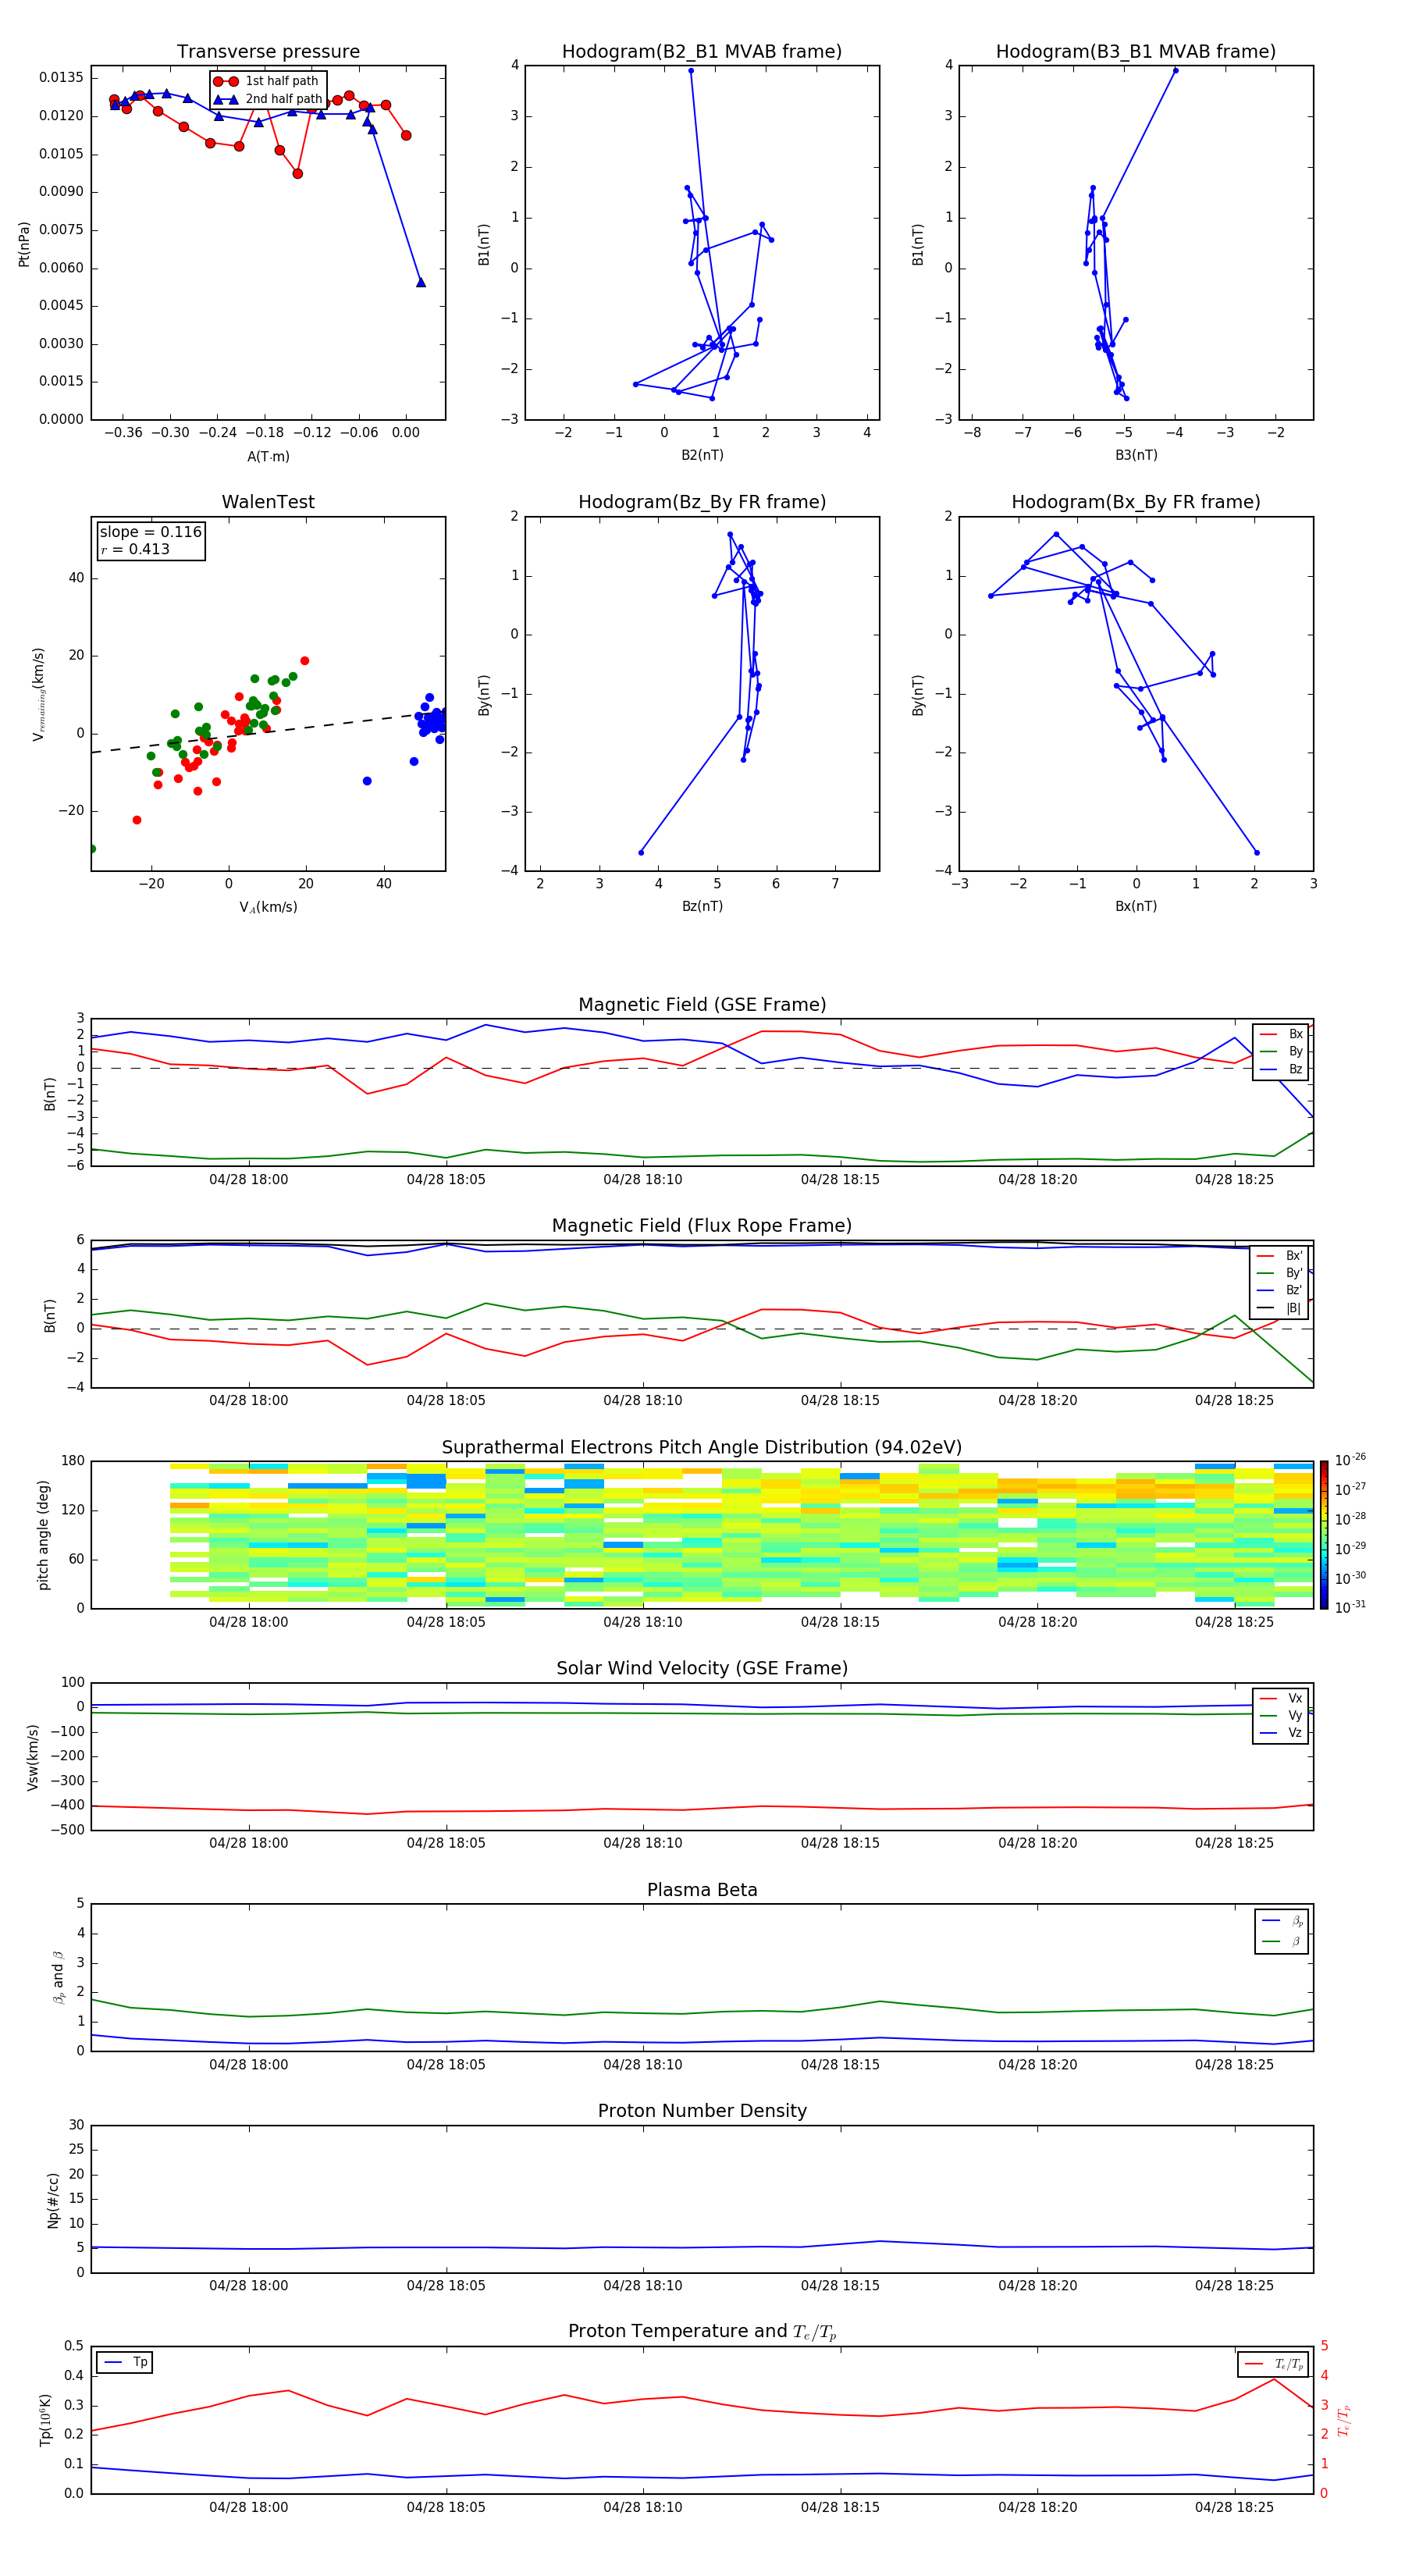
Task: Click the "slope = 0.116" annotation
Action: pos(150,532)
